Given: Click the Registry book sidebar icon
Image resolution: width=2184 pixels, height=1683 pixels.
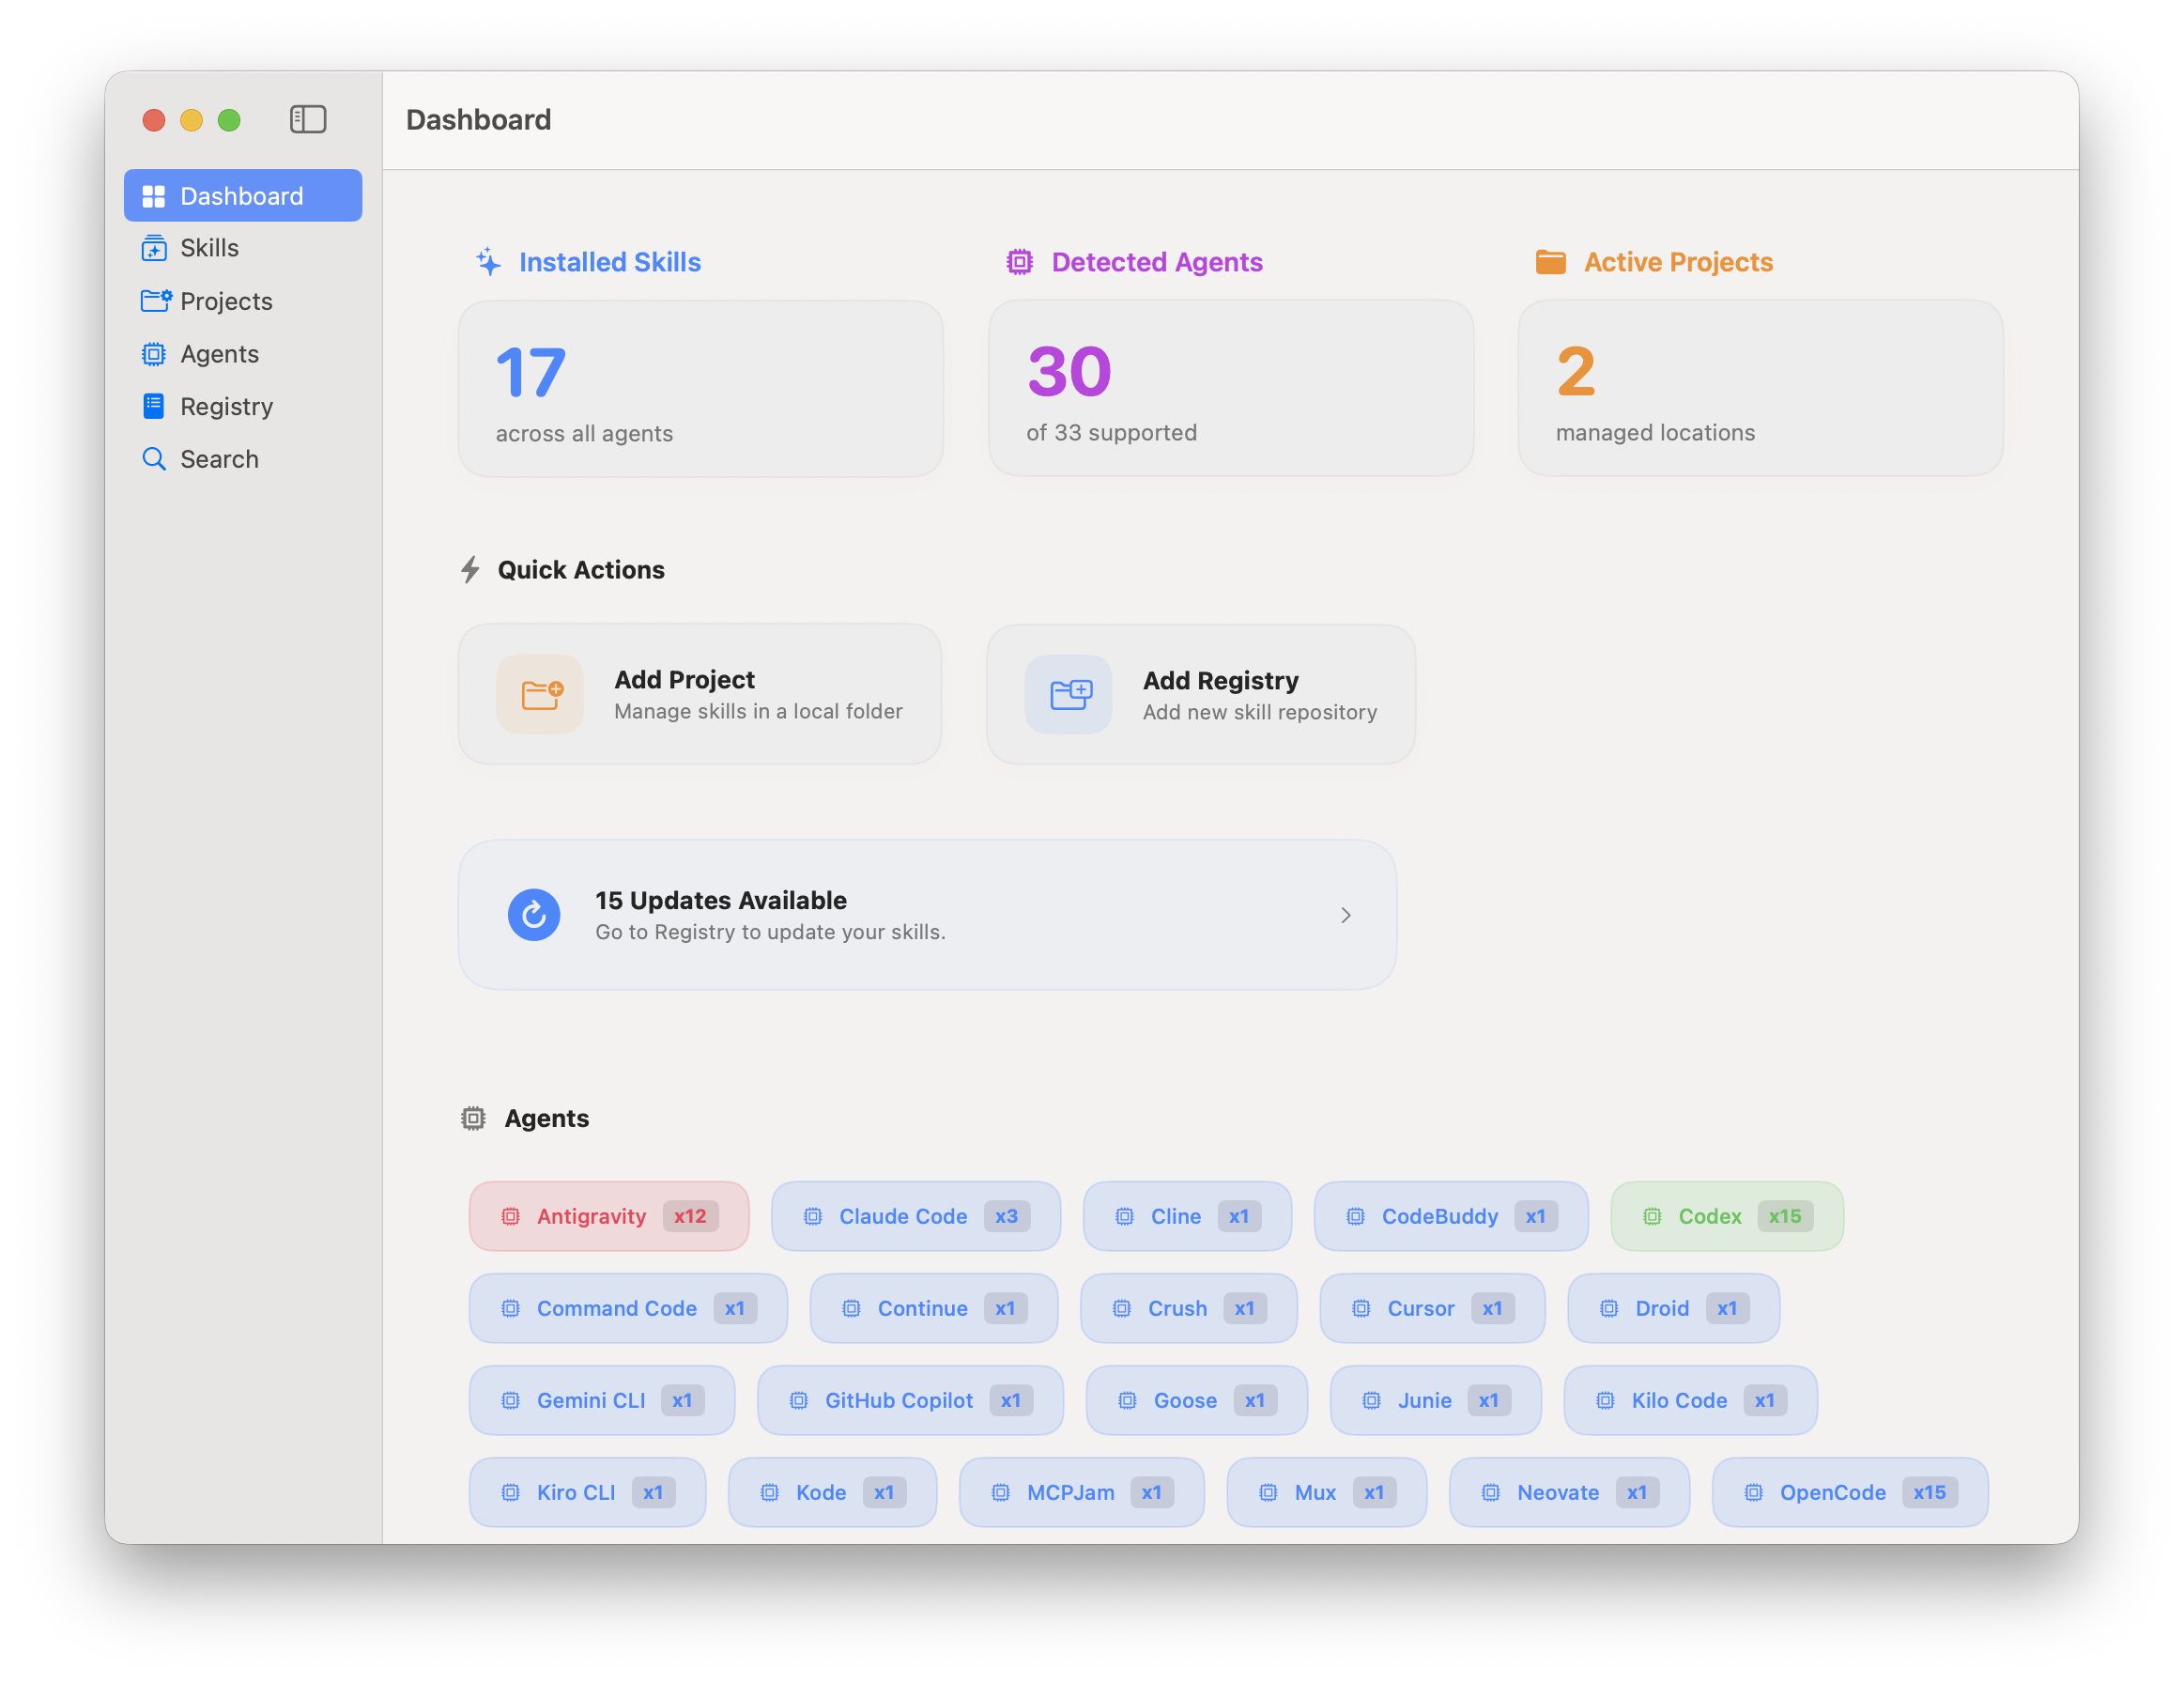Looking at the screenshot, I should click(154, 406).
